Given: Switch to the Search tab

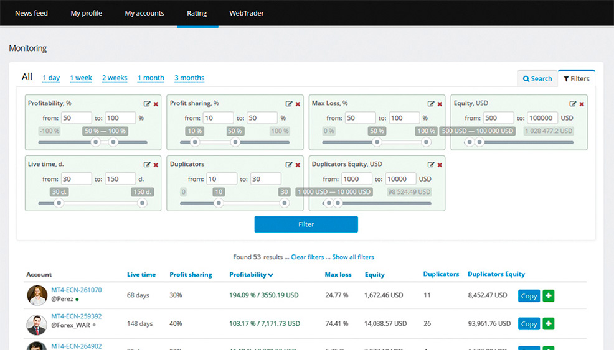Looking at the screenshot, I should [537, 78].
